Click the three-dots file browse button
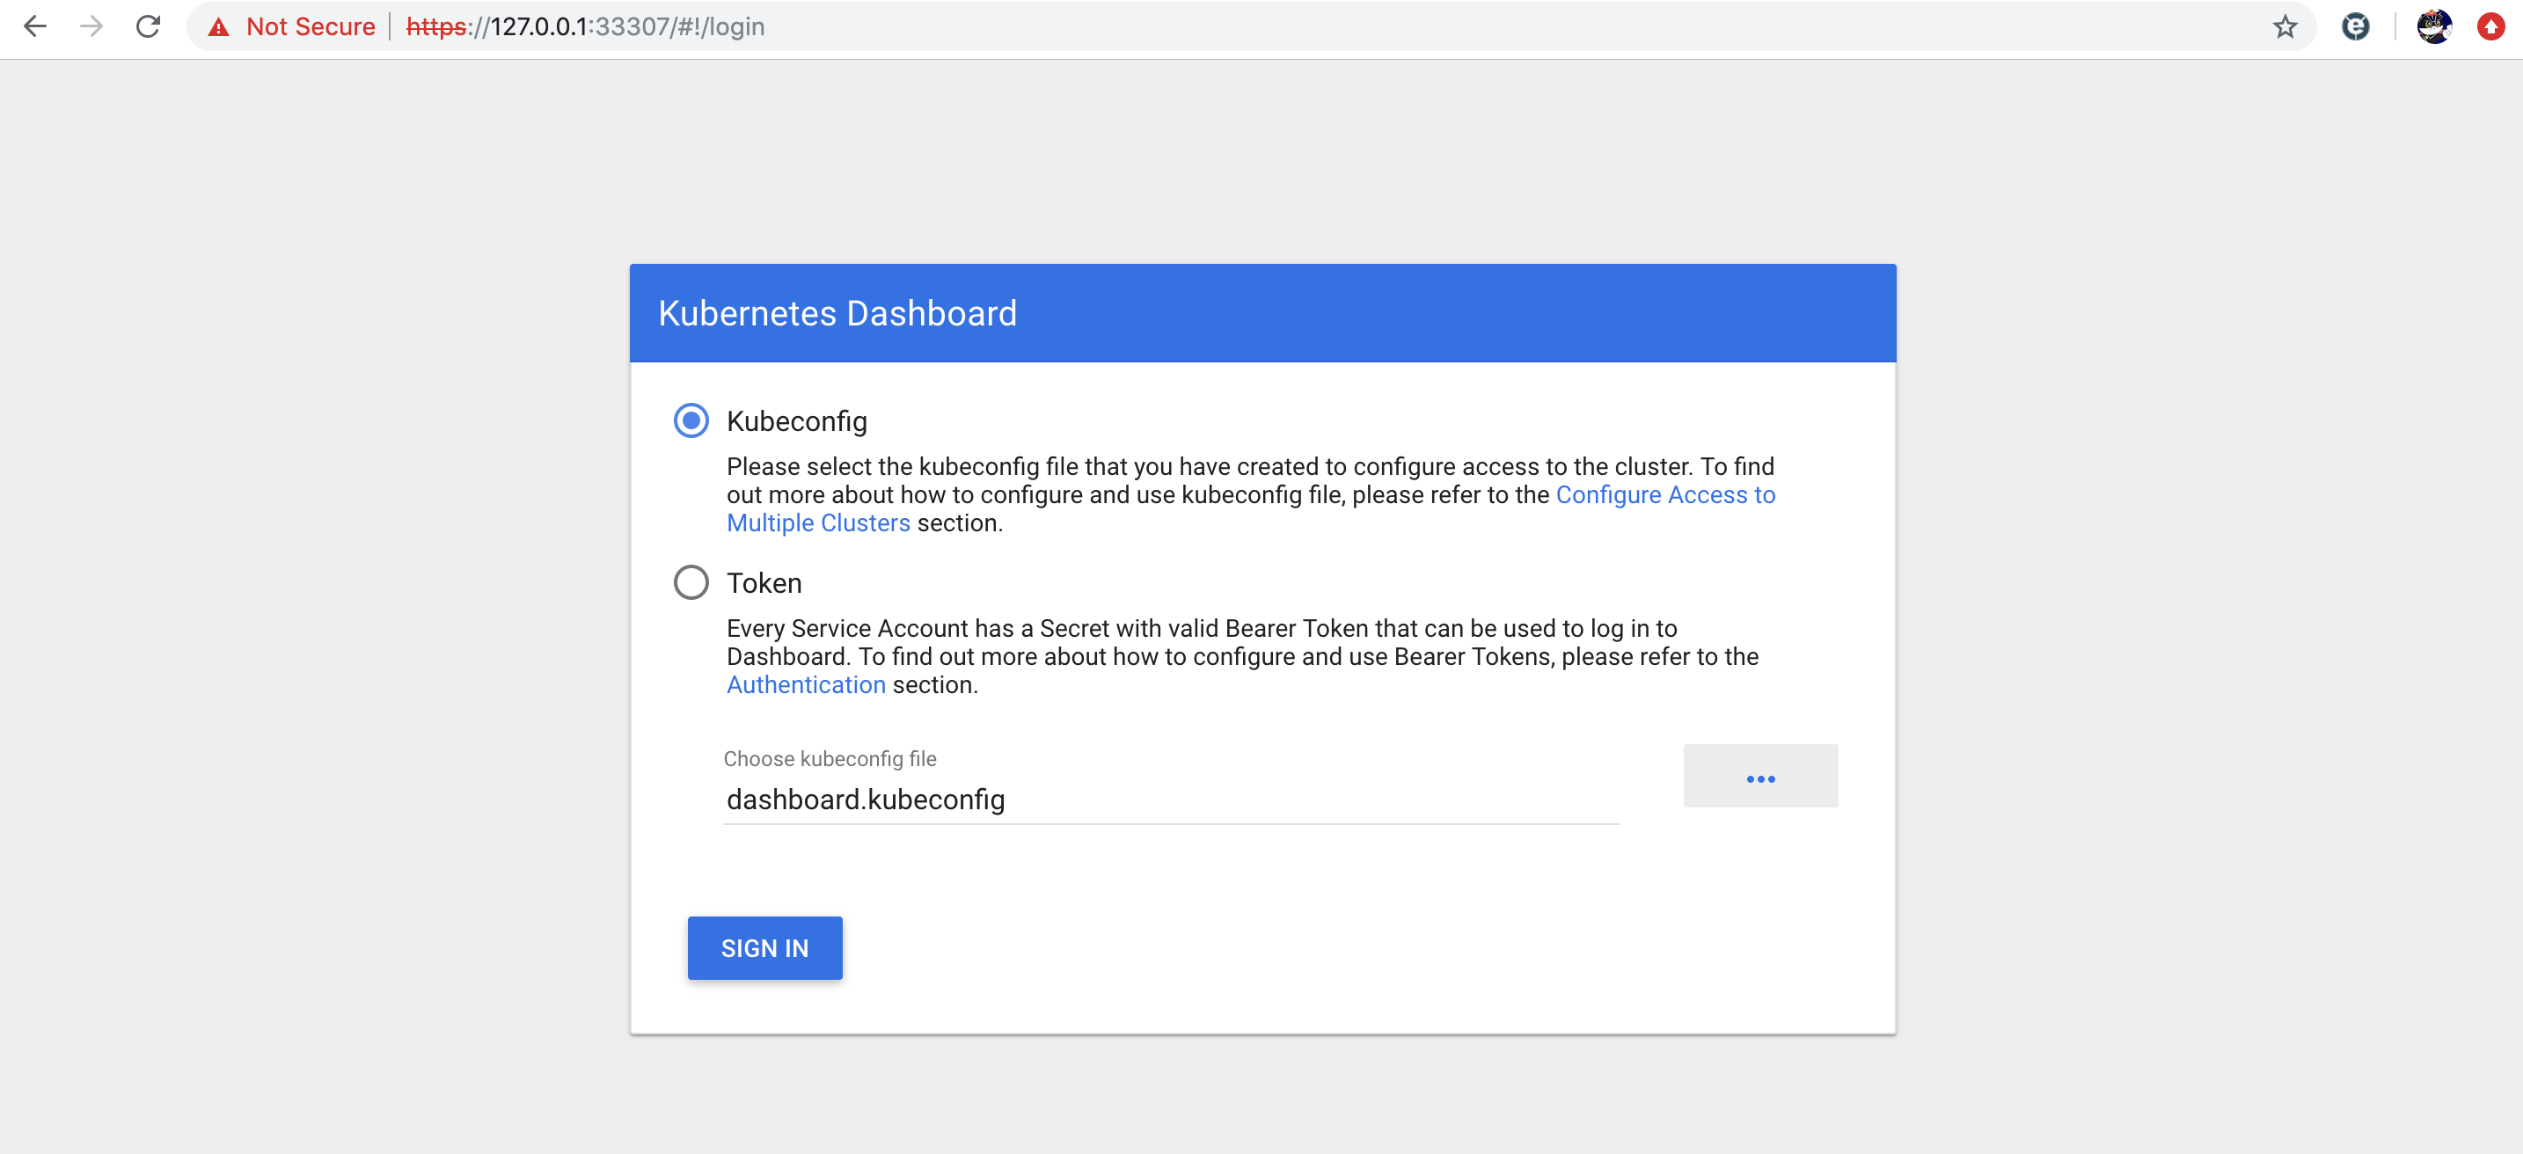Image resolution: width=2523 pixels, height=1154 pixels. click(1759, 777)
